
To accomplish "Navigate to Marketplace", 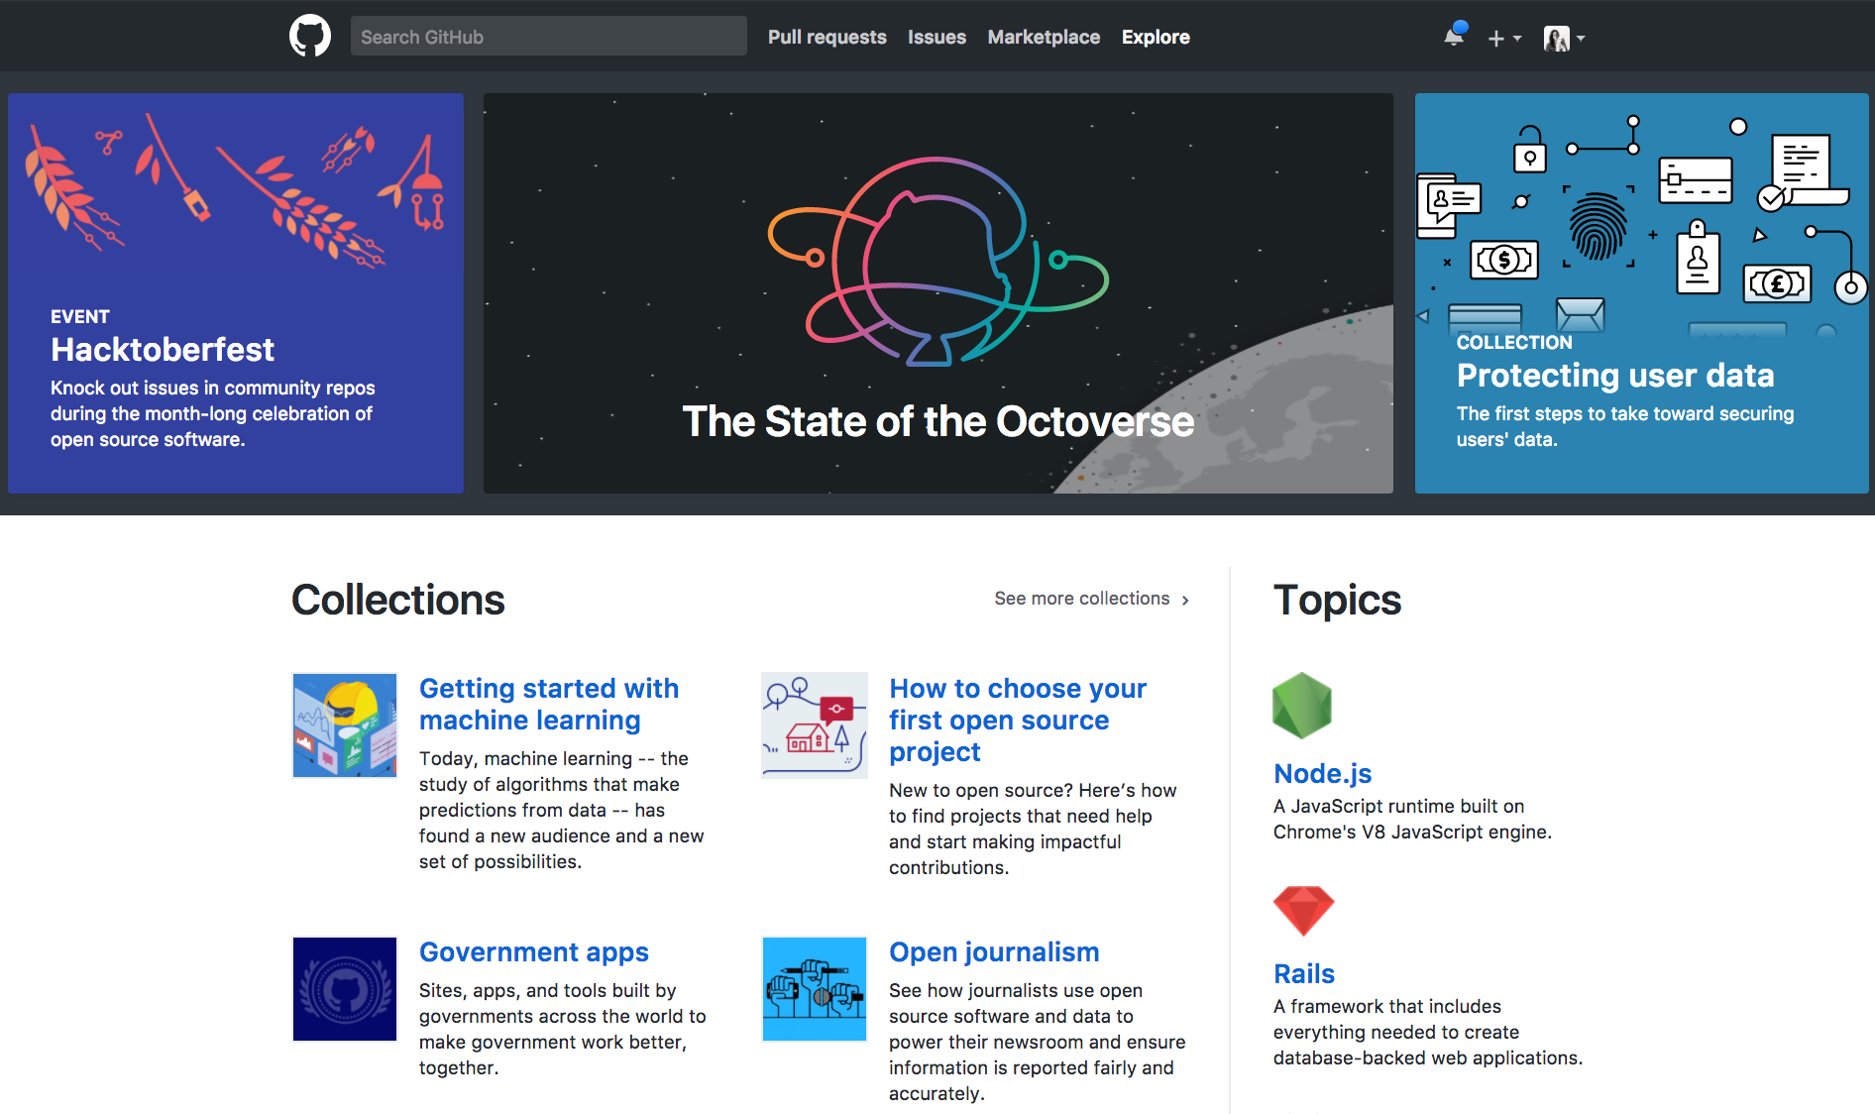I will click(x=1044, y=37).
